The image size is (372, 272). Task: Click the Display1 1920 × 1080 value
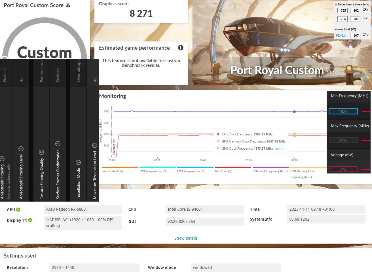point(83,223)
